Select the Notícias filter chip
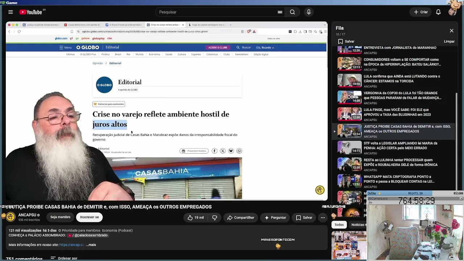The width and height of the screenshot is (464, 261). (x=358, y=225)
